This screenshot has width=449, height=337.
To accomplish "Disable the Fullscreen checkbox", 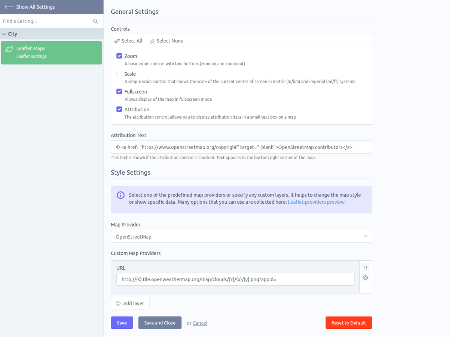I will pos(119,91).
